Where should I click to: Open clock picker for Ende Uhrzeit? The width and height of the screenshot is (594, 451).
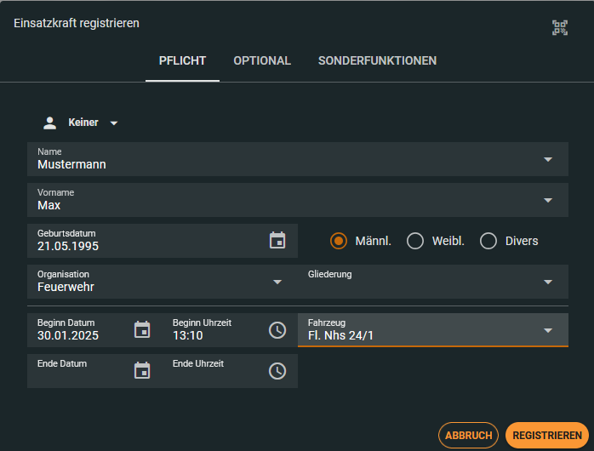[x=277, y=370]
